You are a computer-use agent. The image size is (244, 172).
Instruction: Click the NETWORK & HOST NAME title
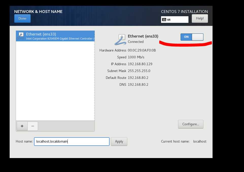pyautogui.click(x=38, y=11)
